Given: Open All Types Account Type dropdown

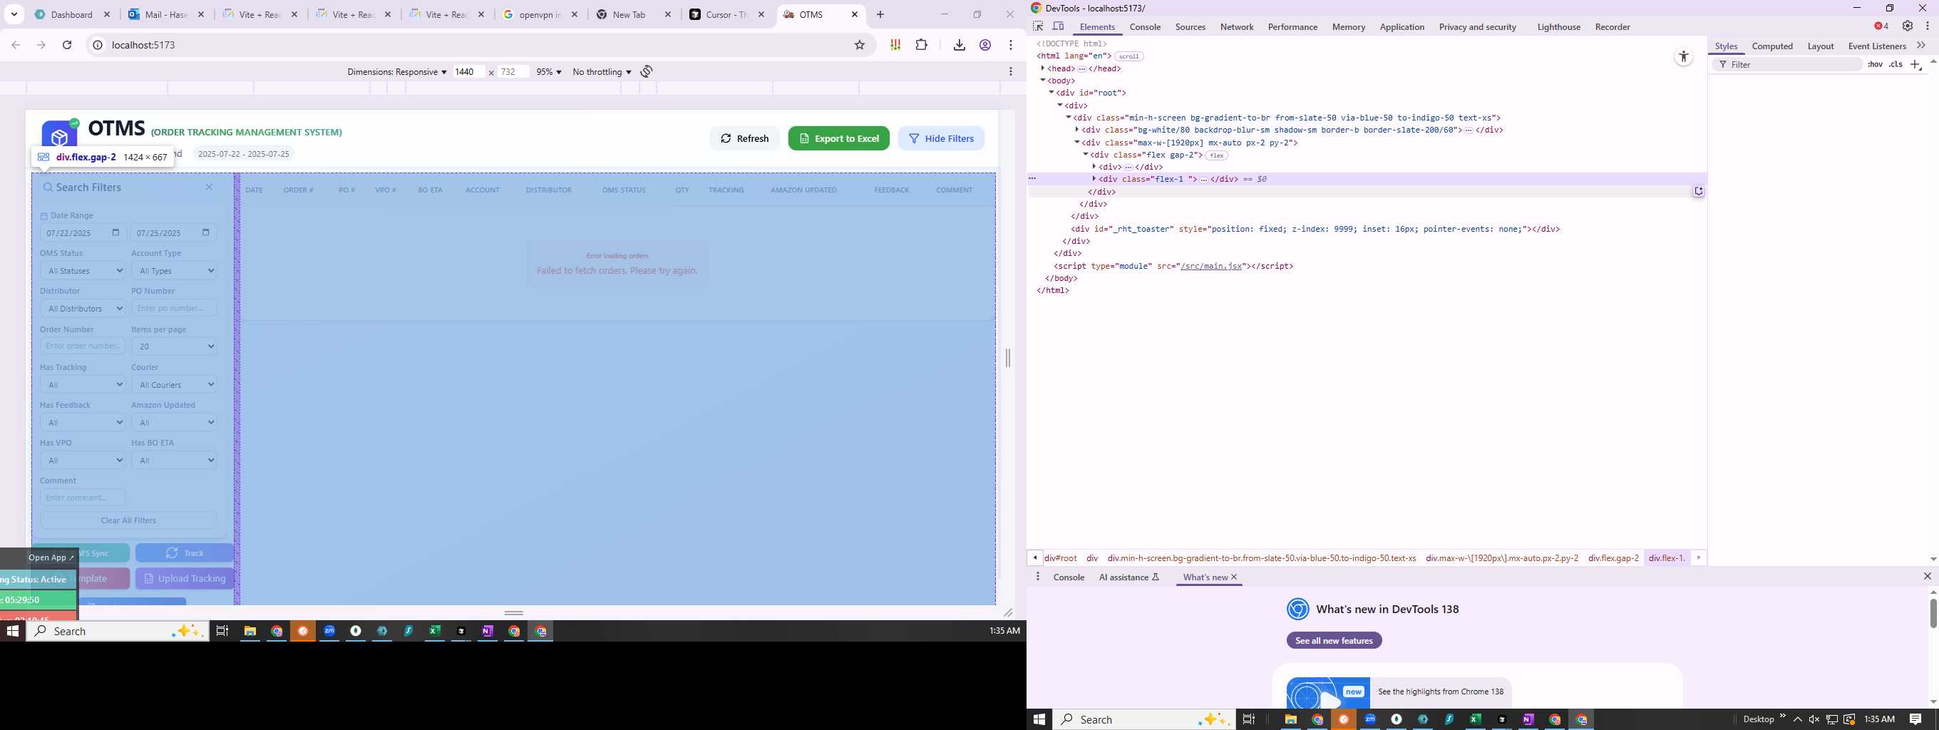Looking at the screenshot, I should (175, 270).
